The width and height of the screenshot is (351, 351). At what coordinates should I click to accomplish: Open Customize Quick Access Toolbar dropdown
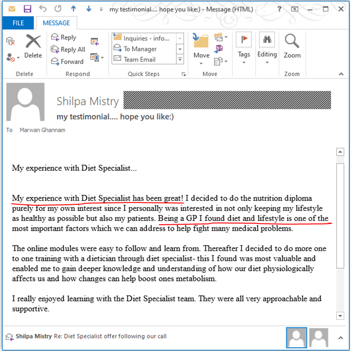[x=101, y=9]
